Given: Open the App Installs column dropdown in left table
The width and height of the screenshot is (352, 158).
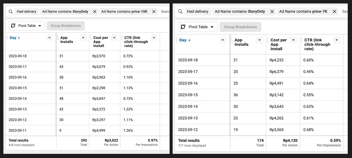Looking at the screenshot, I should pyautogui.click(x=83, y=37).
